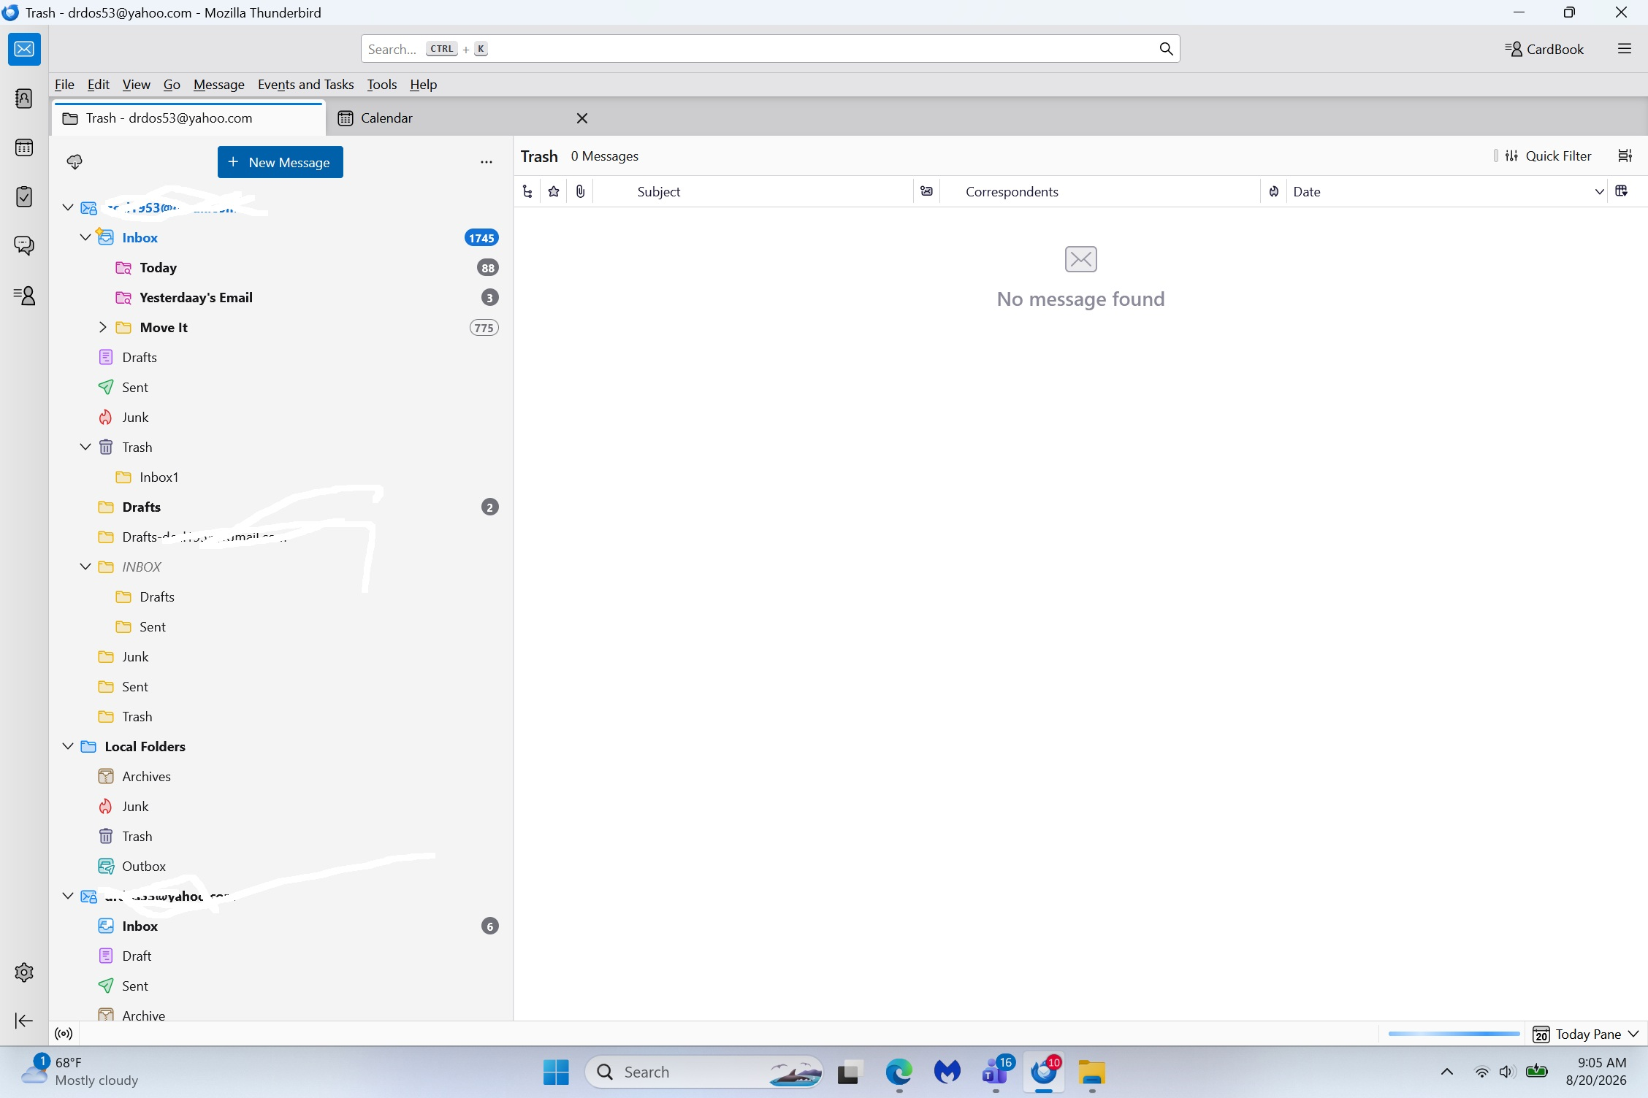Image resolution: width=1648 pixels, height=1098 pixels.
Task: Sort by read status column
Action: tap(926, 191)
